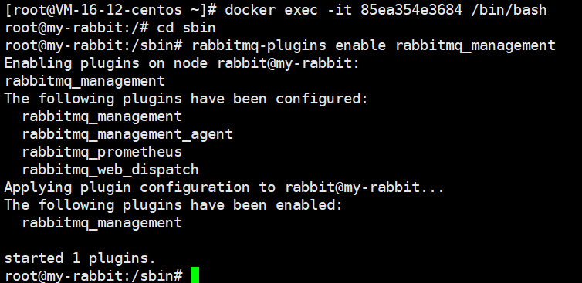Click the started 1 plugins message
The image size is (582, 283).
point(80,258)
